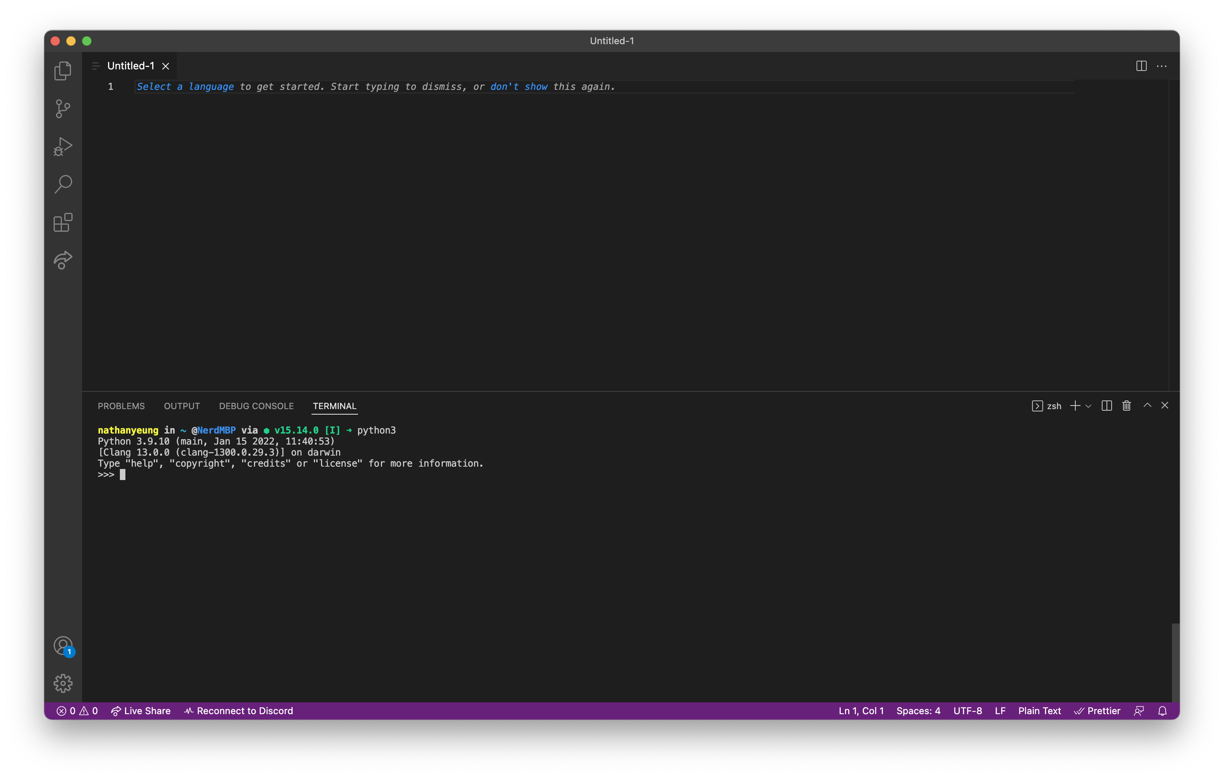Click the zsh terminal label
Screen dimensions: 1224x778
tap(1047, 406)
